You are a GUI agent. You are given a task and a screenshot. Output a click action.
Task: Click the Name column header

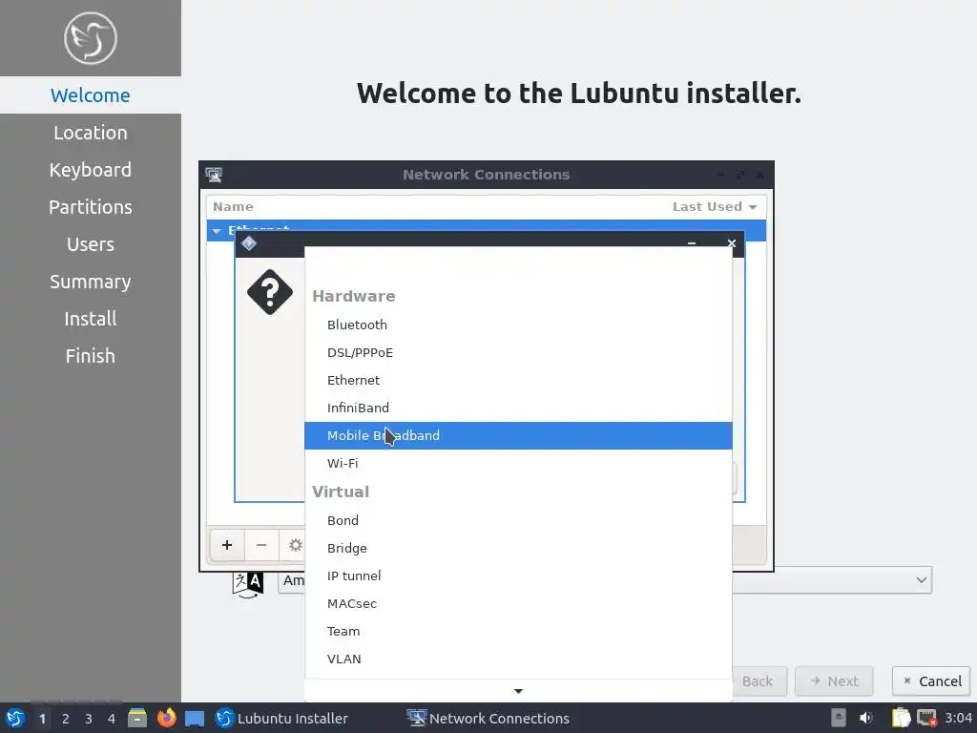pyautogui.click(x=233, y=207)
